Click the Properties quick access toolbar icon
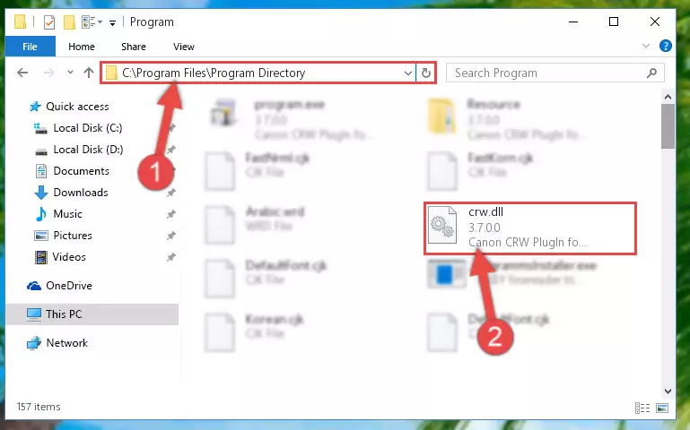 click(48, 22)
